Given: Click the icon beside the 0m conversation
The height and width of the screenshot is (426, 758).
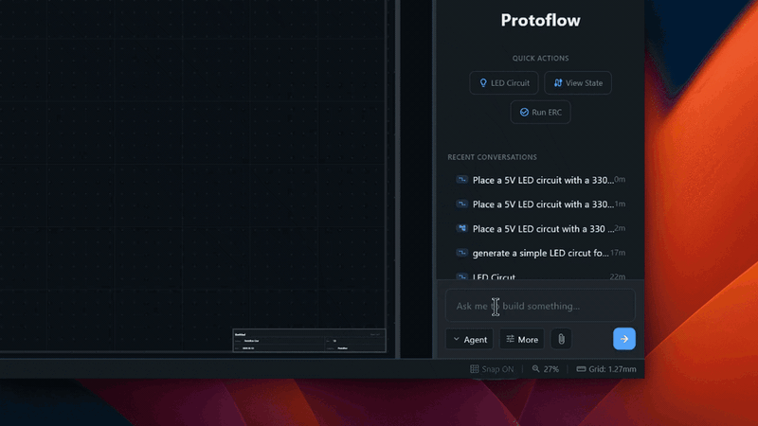Looking at the screenshot, I should click(x=461, y=180).
